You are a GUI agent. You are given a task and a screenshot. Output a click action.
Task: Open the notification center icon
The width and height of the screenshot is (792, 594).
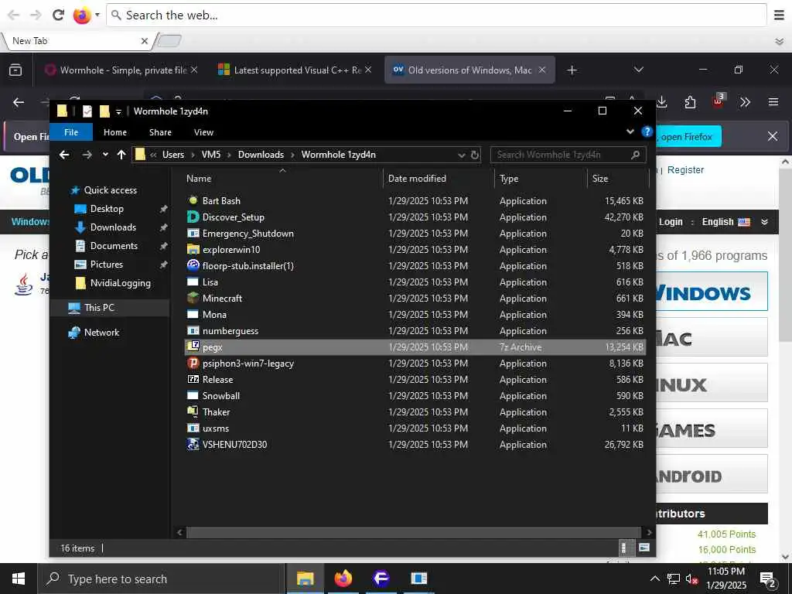(x=768, y=579)
